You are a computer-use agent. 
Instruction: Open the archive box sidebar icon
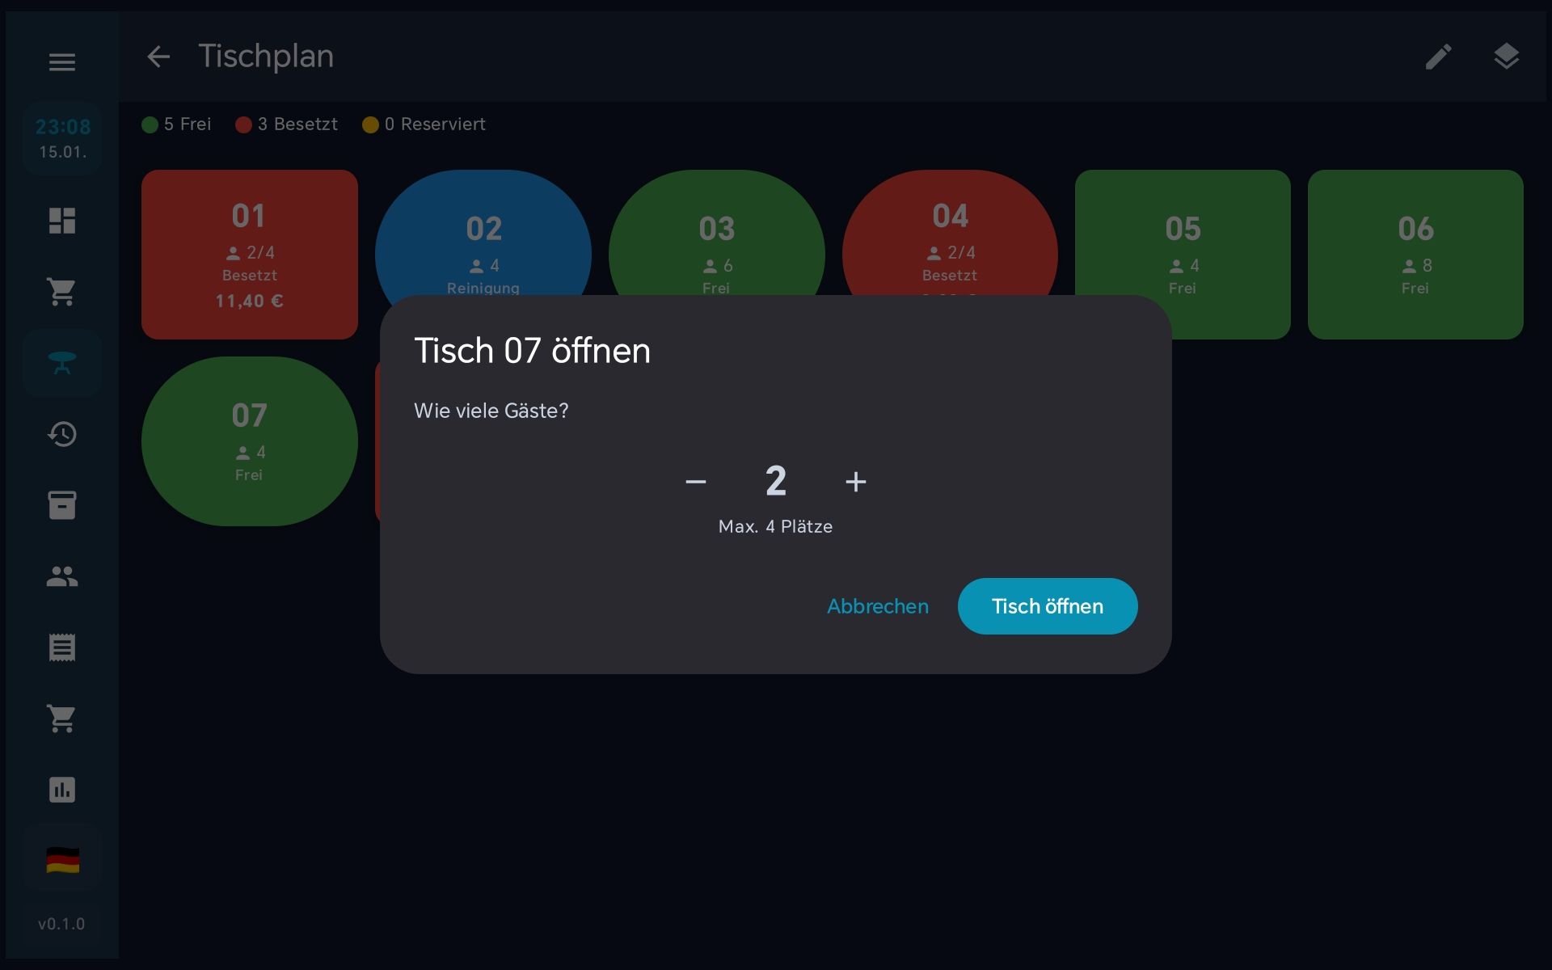[x=62, y=505]
